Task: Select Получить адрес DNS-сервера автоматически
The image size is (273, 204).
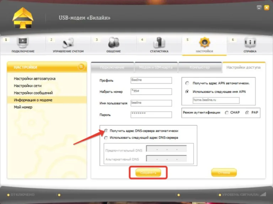Action: pos(106,131)
